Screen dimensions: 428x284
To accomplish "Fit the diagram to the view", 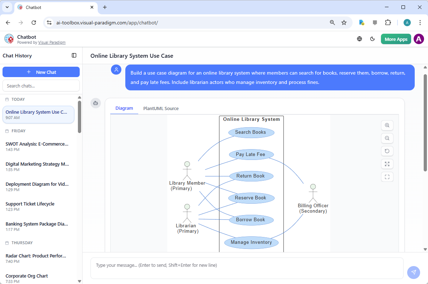I will coord(387,177).
